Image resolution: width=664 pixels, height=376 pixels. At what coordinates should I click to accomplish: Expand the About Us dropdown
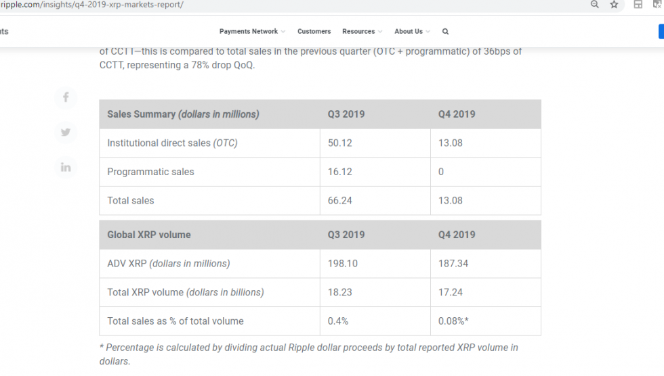point(412,32)
